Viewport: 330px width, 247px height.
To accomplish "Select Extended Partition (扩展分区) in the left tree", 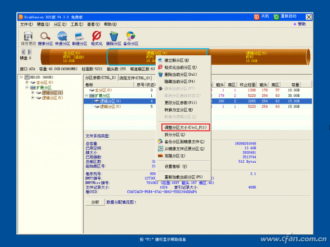I will click(x=44, y=88).
